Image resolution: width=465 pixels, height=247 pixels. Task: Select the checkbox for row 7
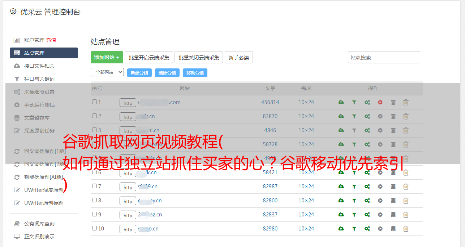(x=94, y=186)
